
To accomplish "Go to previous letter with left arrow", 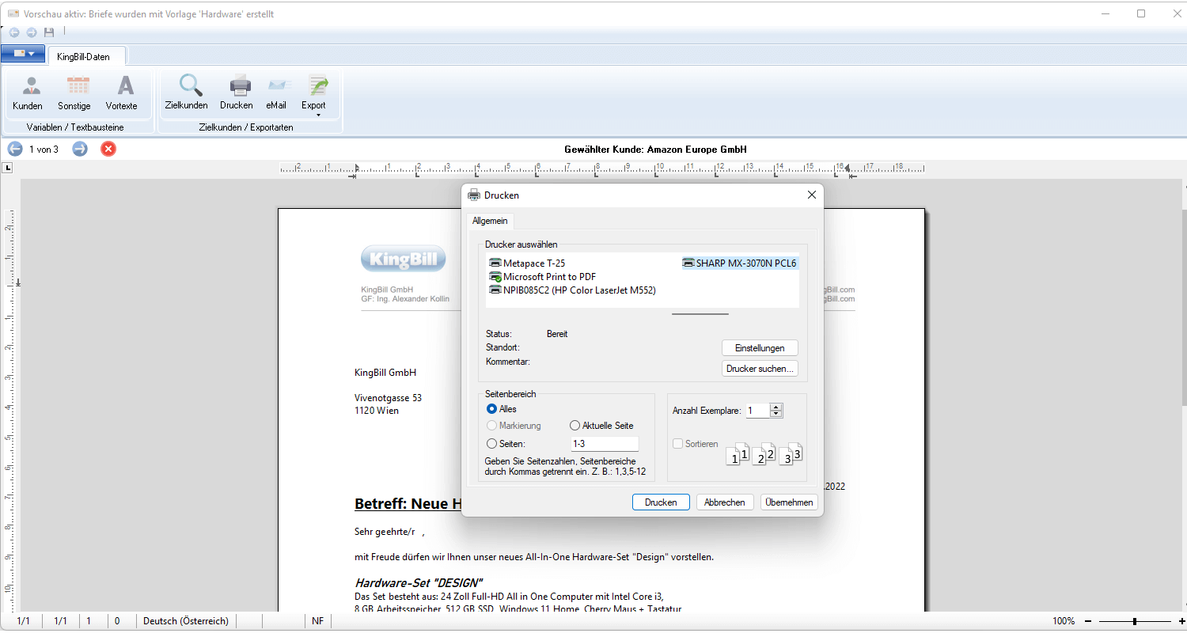I will [15, 149].
